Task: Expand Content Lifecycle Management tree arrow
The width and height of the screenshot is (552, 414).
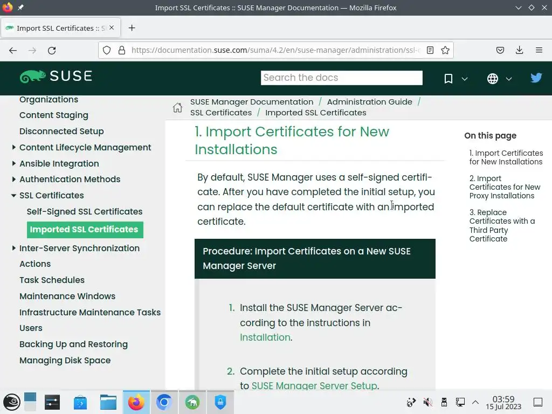Action: point(13,147)
